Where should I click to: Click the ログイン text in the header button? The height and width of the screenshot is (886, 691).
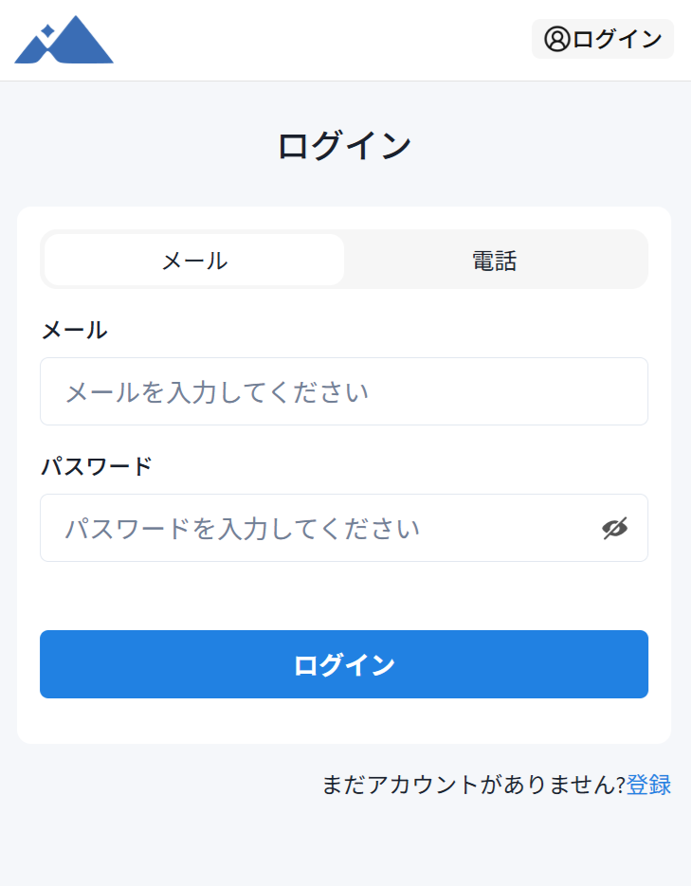(617, 39)
